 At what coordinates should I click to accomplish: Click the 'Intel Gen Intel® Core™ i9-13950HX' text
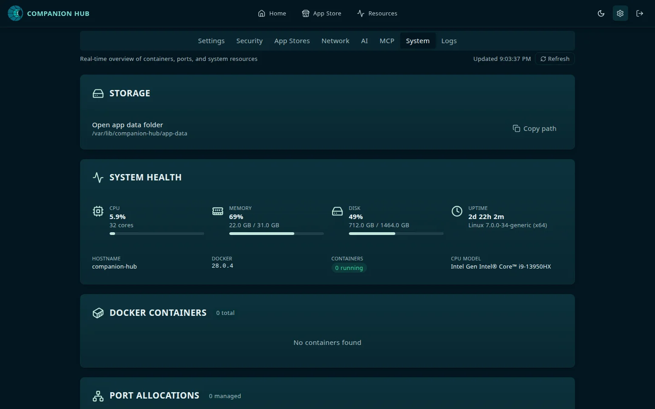click(x=501, y=267)
